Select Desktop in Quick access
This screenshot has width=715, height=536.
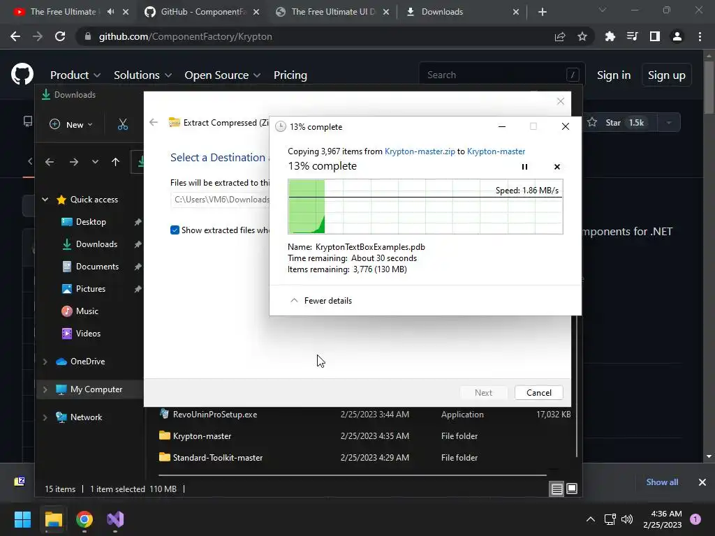91,222
